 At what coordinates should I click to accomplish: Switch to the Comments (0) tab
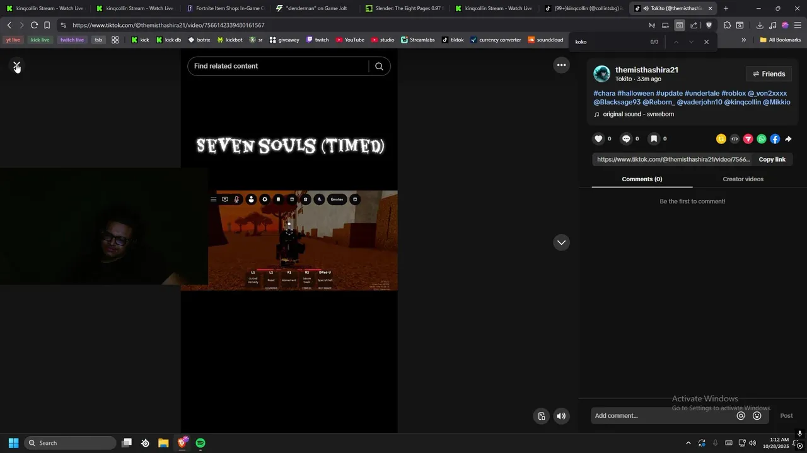(x=642, y=179)
